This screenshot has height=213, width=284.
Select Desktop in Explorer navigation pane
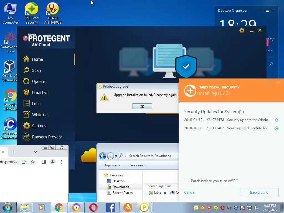coord(118,181)
